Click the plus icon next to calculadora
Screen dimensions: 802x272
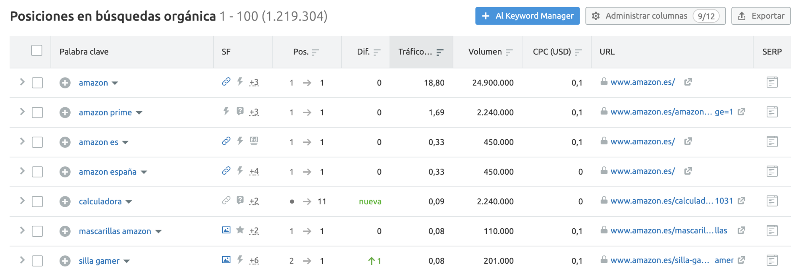pyautogui.click(x=65, y=202)
